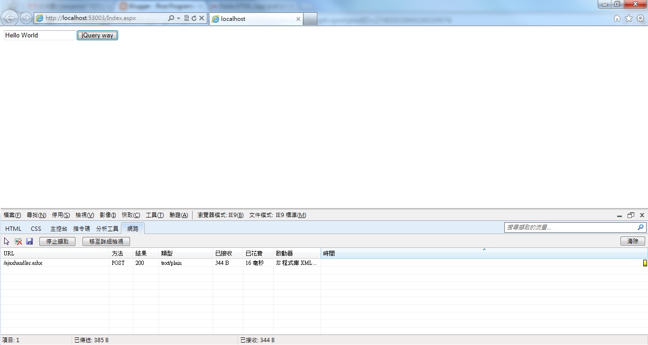Click the select-element arrow cursor icon
648x345 pixels.
pyautogui.click(x=7, y=241)
